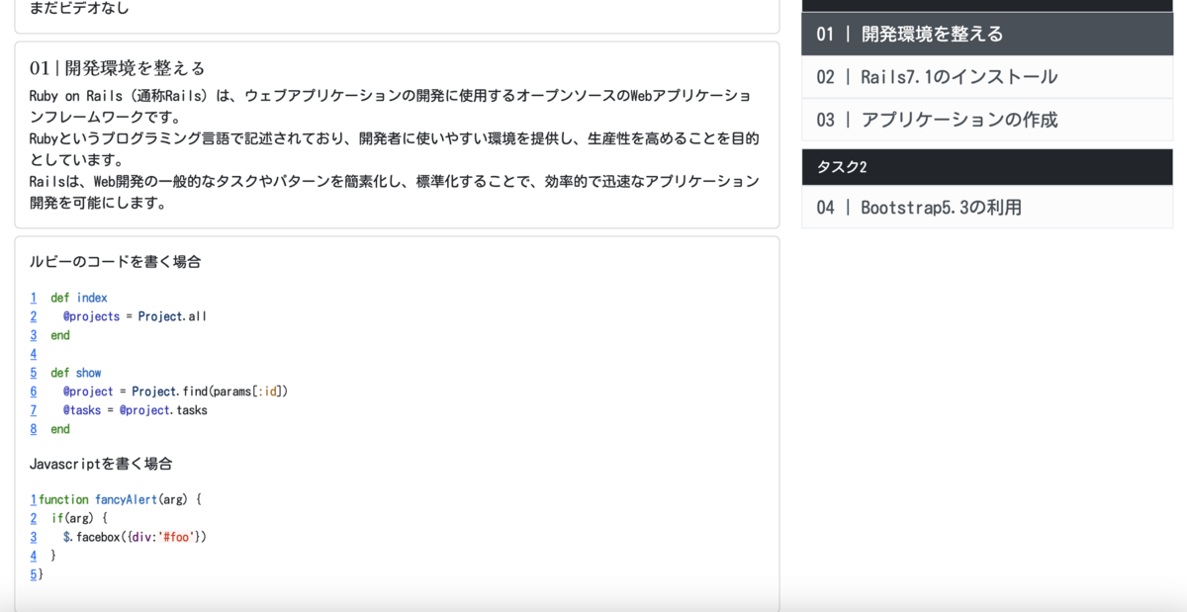Click line number 6 next to Project.find
1187x612 pixels.
click(33, 391)
